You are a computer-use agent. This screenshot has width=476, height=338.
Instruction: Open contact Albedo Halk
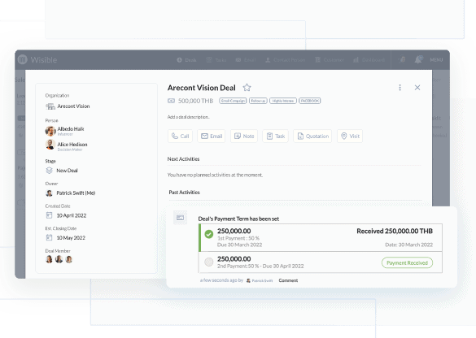(x=71, y=129)
